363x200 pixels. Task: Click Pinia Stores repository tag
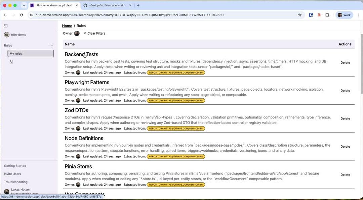click(x=176, y=185)
